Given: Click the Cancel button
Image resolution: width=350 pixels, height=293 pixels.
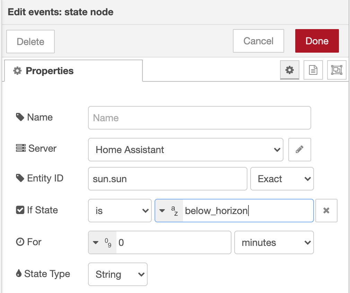Looking at the screenshot, I should [258, 41].
